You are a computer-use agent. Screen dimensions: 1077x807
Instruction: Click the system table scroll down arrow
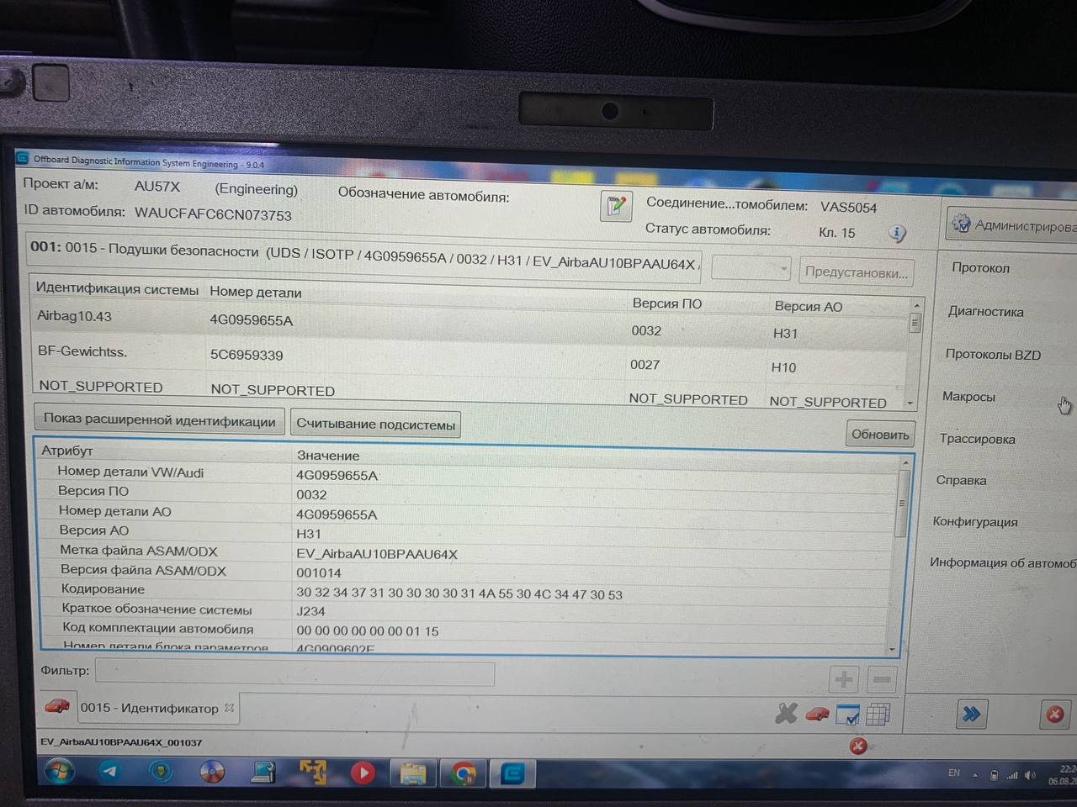910,403
